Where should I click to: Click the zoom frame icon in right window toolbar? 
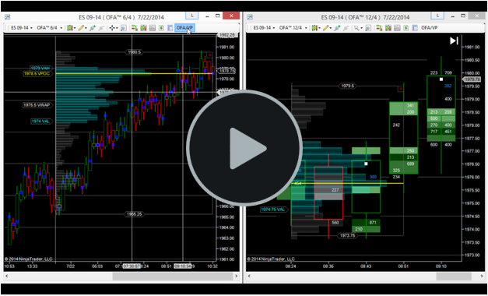[368, 28]
